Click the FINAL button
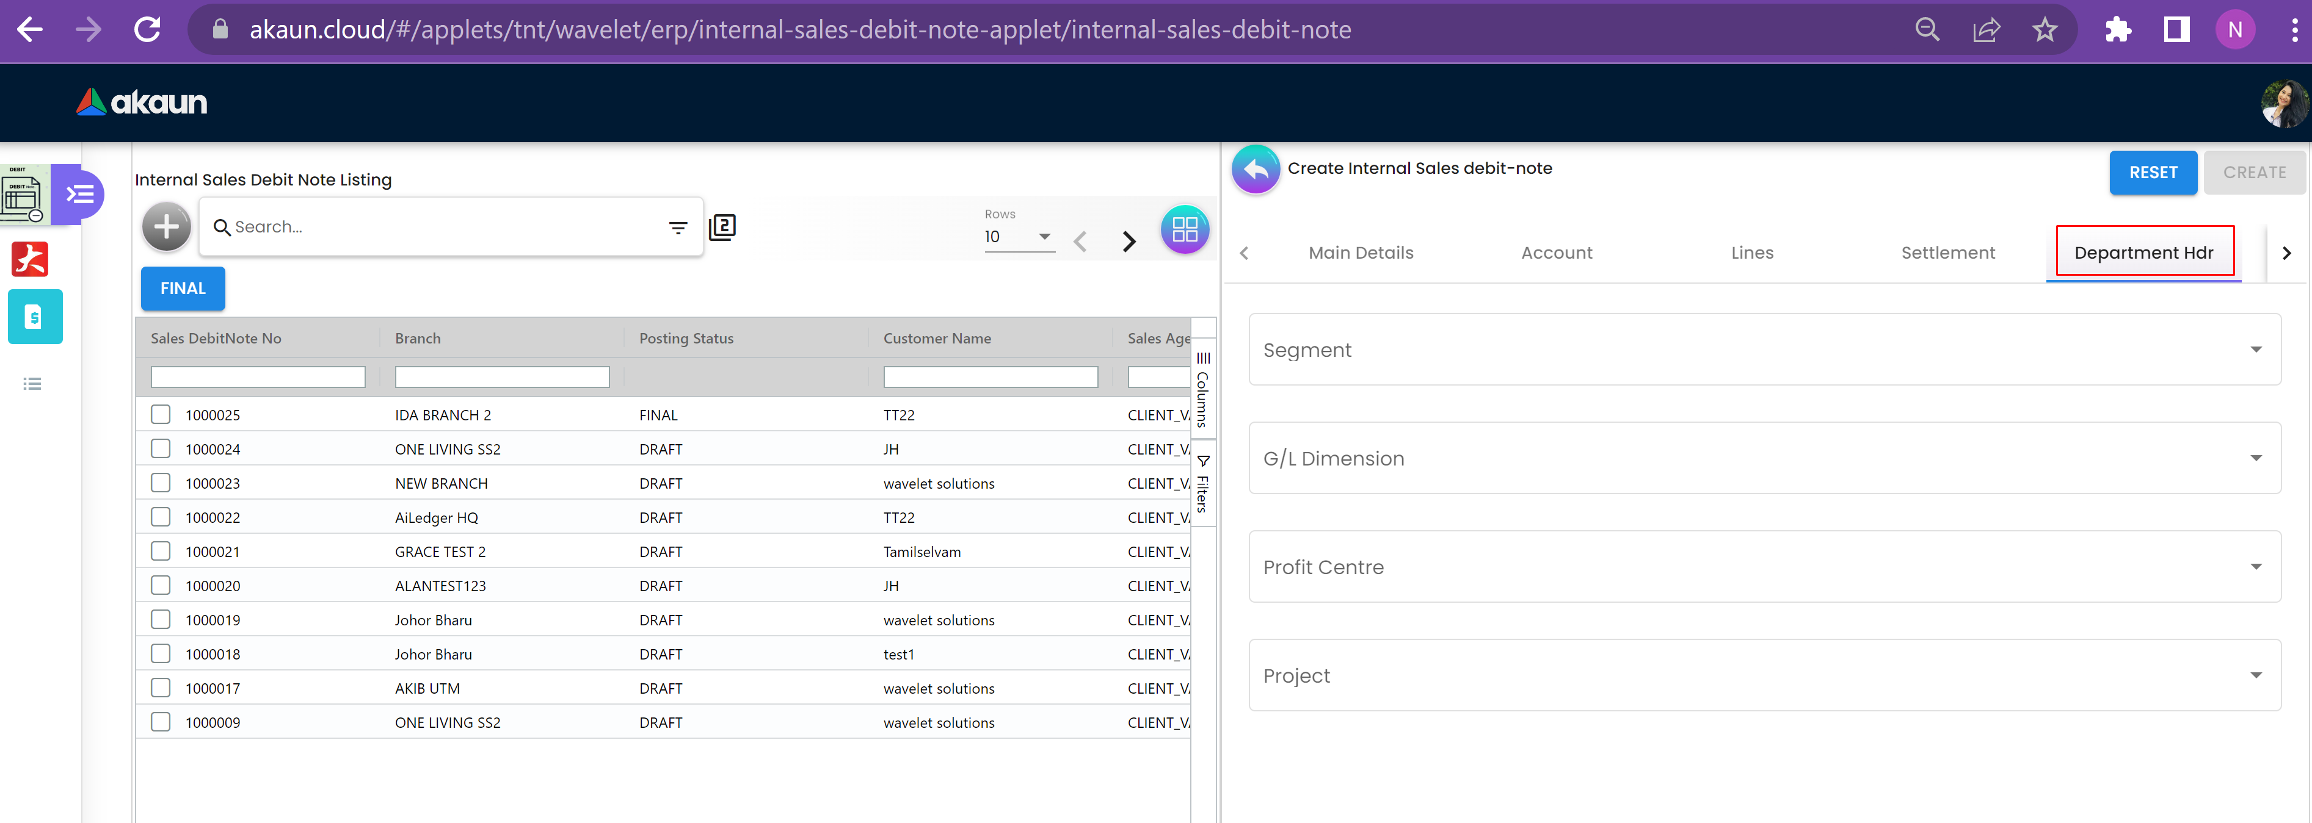Screen dimensions: 2312x823 click(183, 289)
